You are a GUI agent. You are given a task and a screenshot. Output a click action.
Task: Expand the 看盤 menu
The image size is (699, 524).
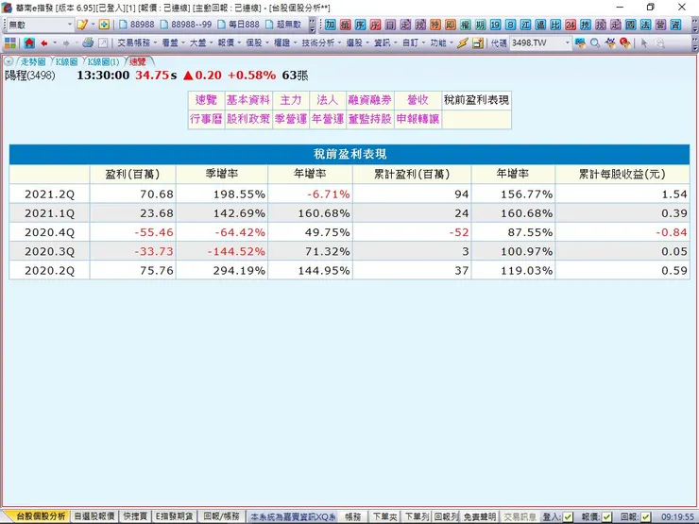click(x=173, y=42)
